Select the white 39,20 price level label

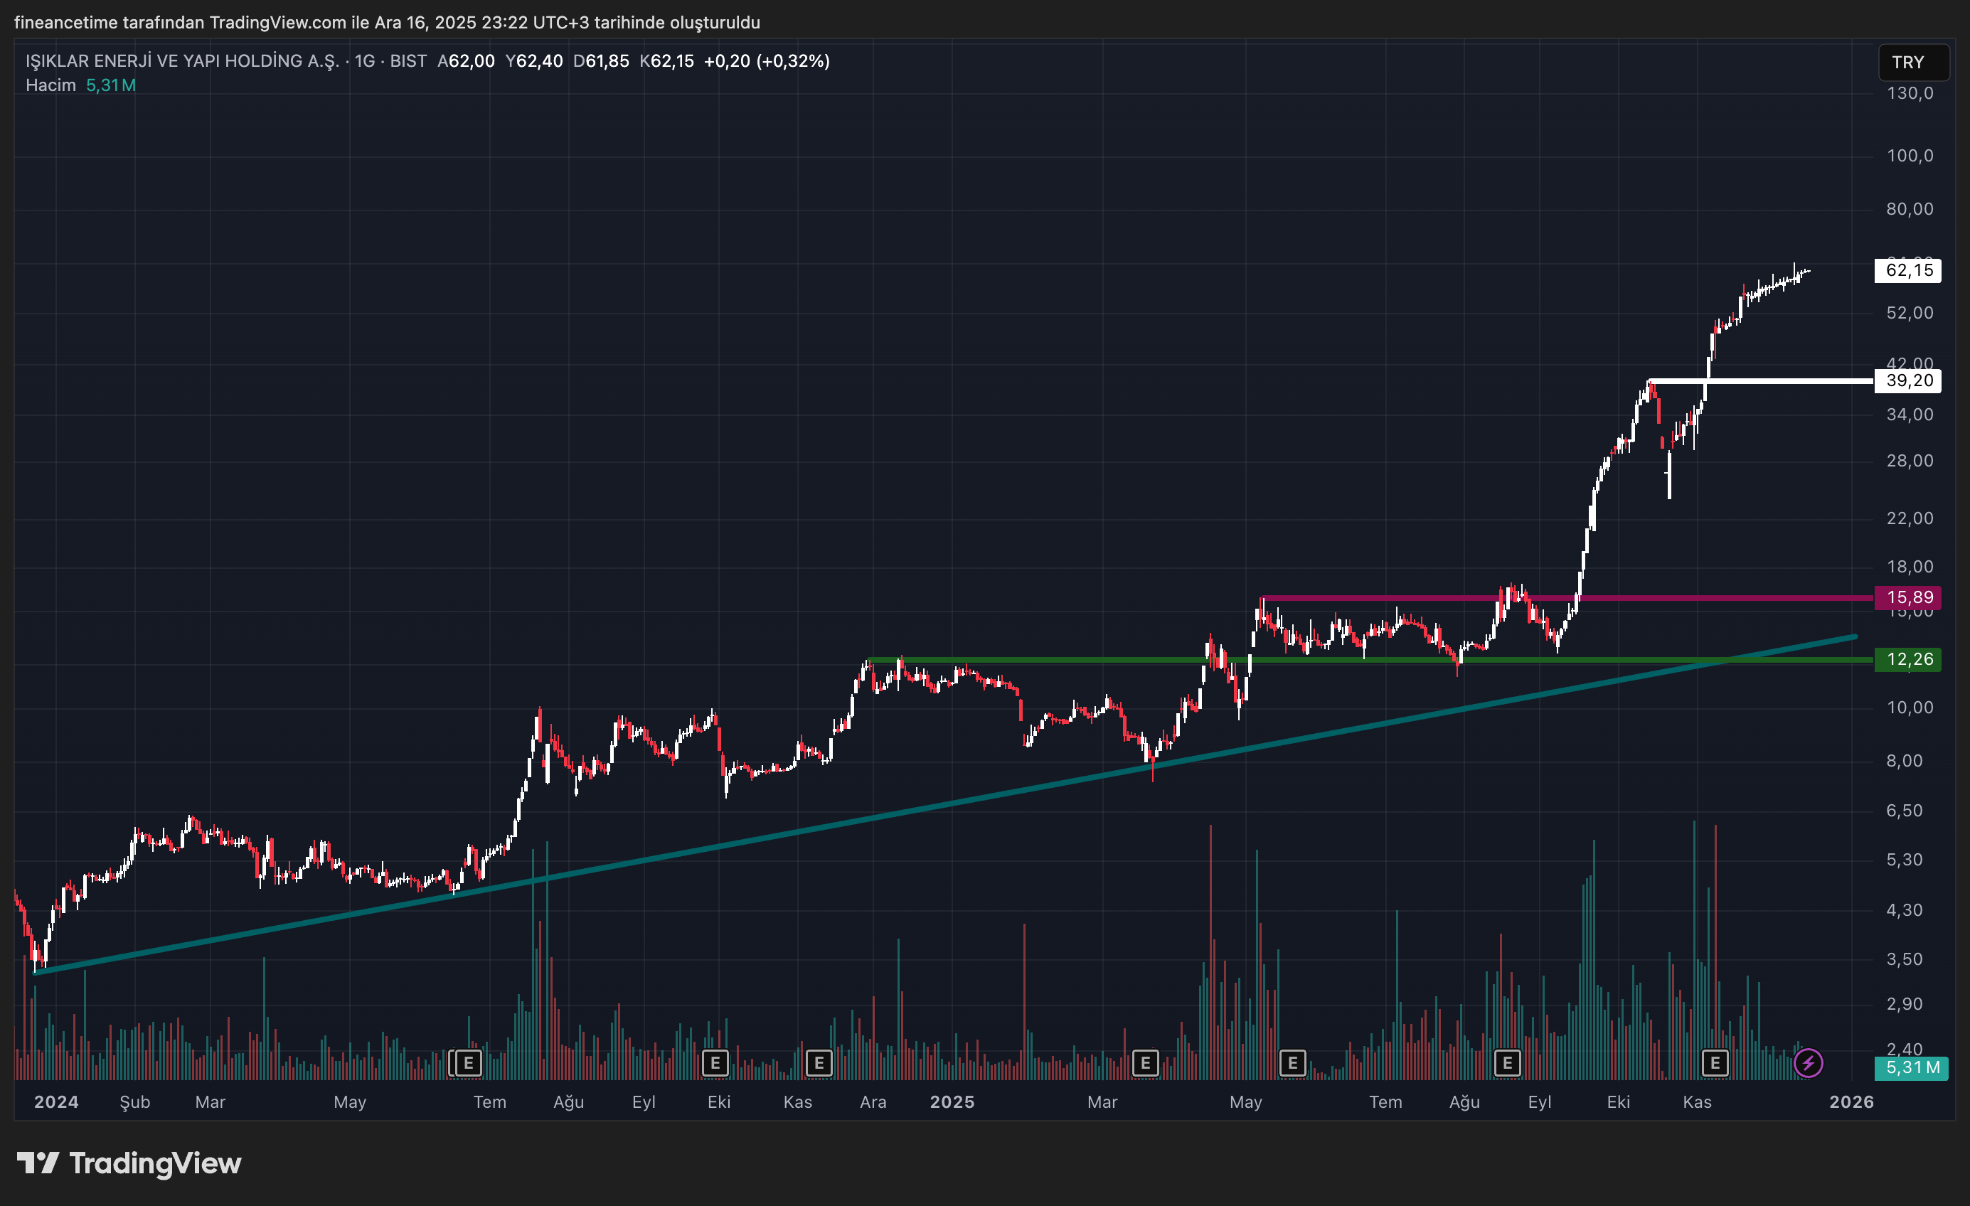click(x=1907, y=380)
